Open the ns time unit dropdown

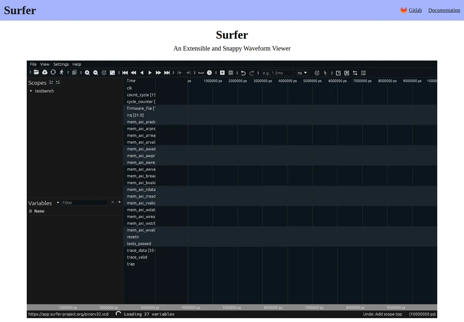click(303, 73)
